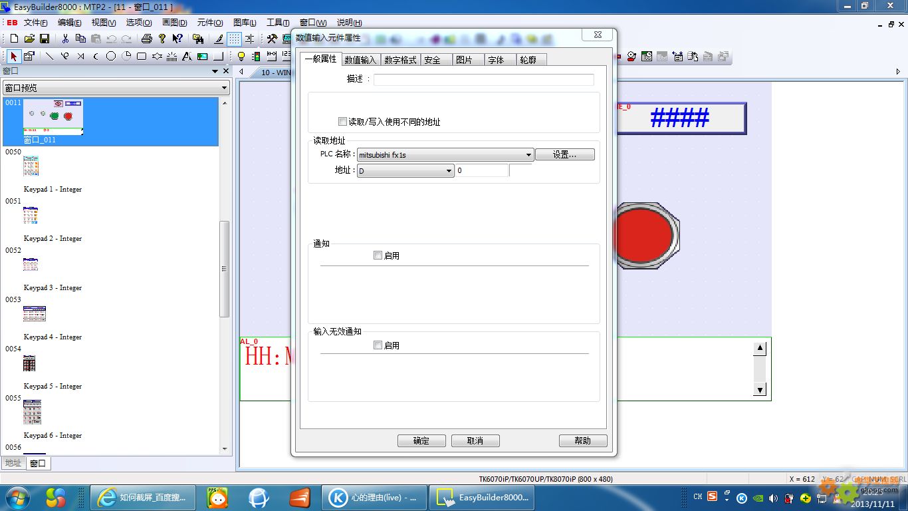
Task: Open the system parameter hammer icon
Action: 272,39
